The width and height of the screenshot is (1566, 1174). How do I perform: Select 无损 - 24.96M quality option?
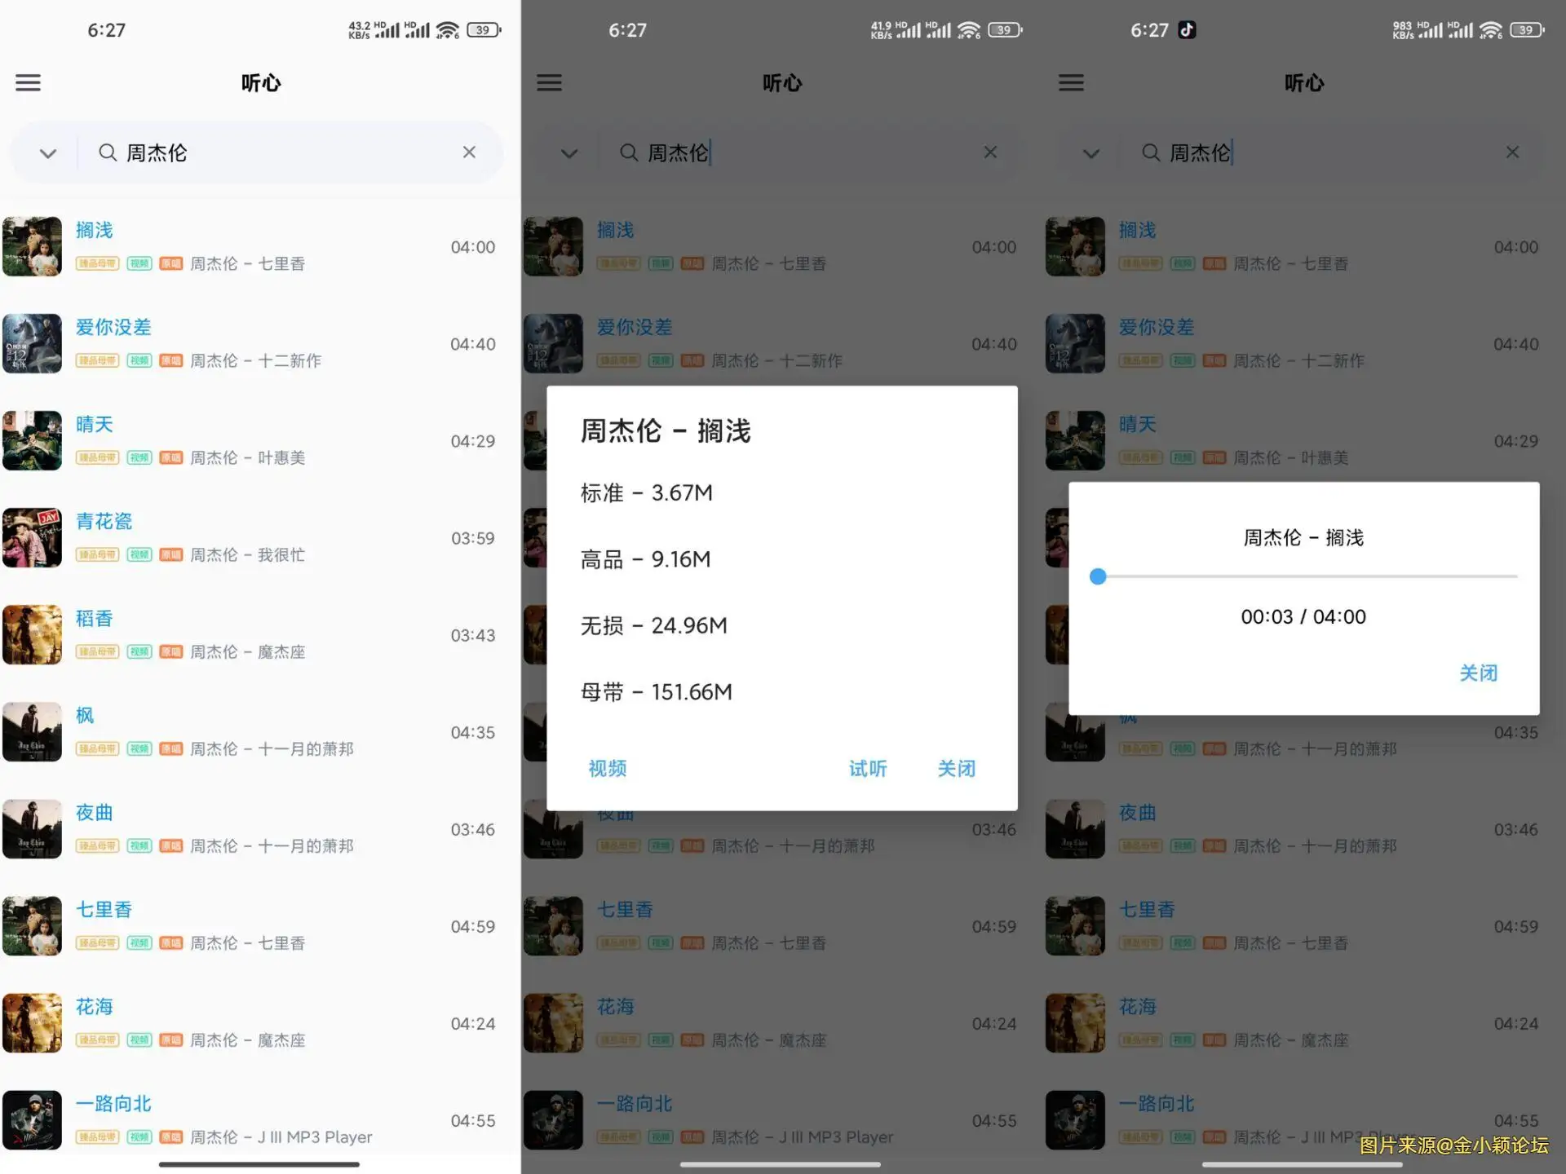pos(654,626)
